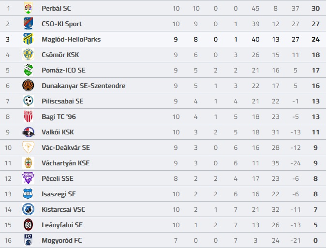Click the Leányfalui SE LSE badge
Viewport: 326px width, 248px height.
28,225
